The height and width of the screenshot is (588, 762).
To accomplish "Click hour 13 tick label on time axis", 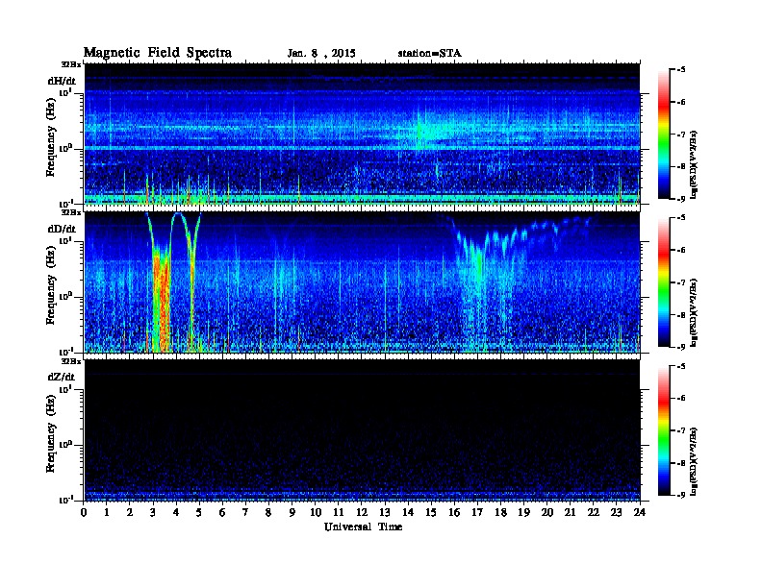I will tap(385, 512).
